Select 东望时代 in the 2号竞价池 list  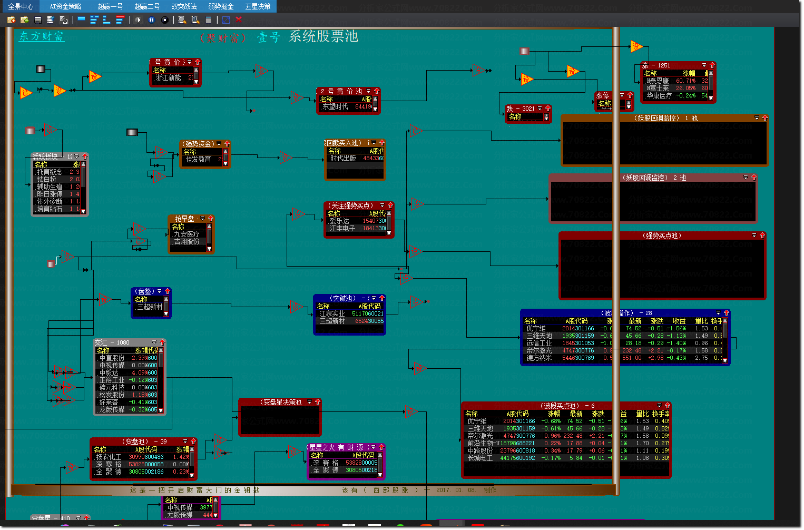pos(335,106)
